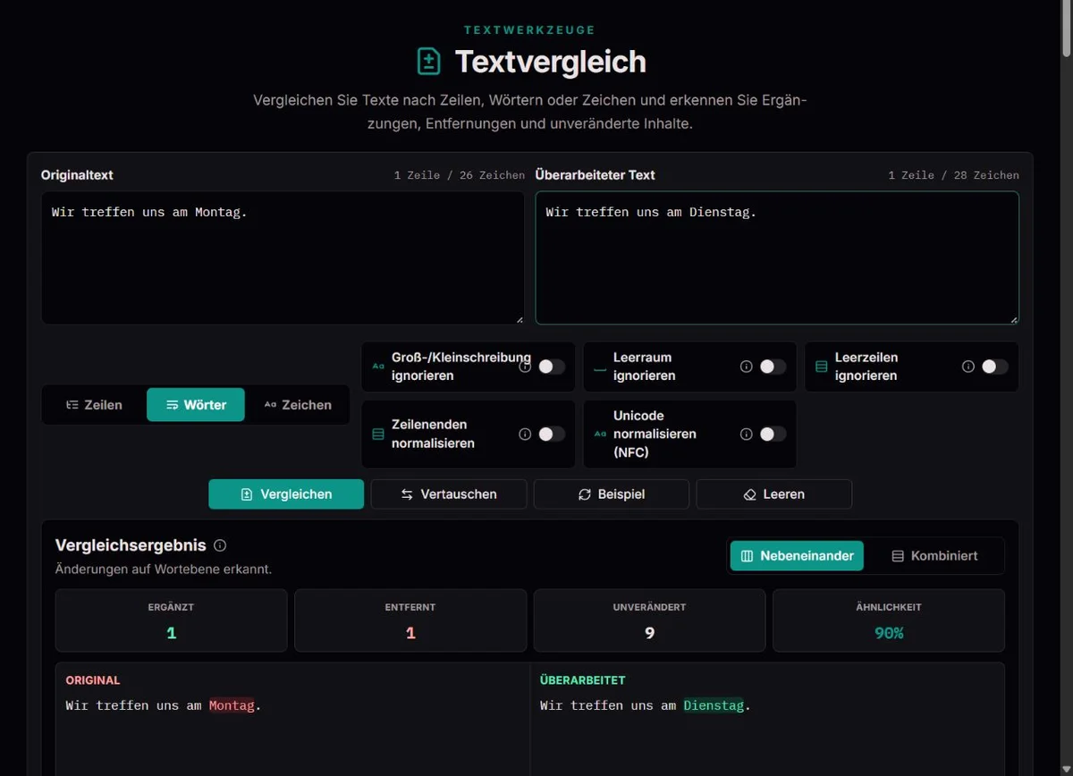Click the "1 Zeile / 28 Zeichen" counter
The image size is (1073, 776).
pyautogui.click(x=954, y=175)
